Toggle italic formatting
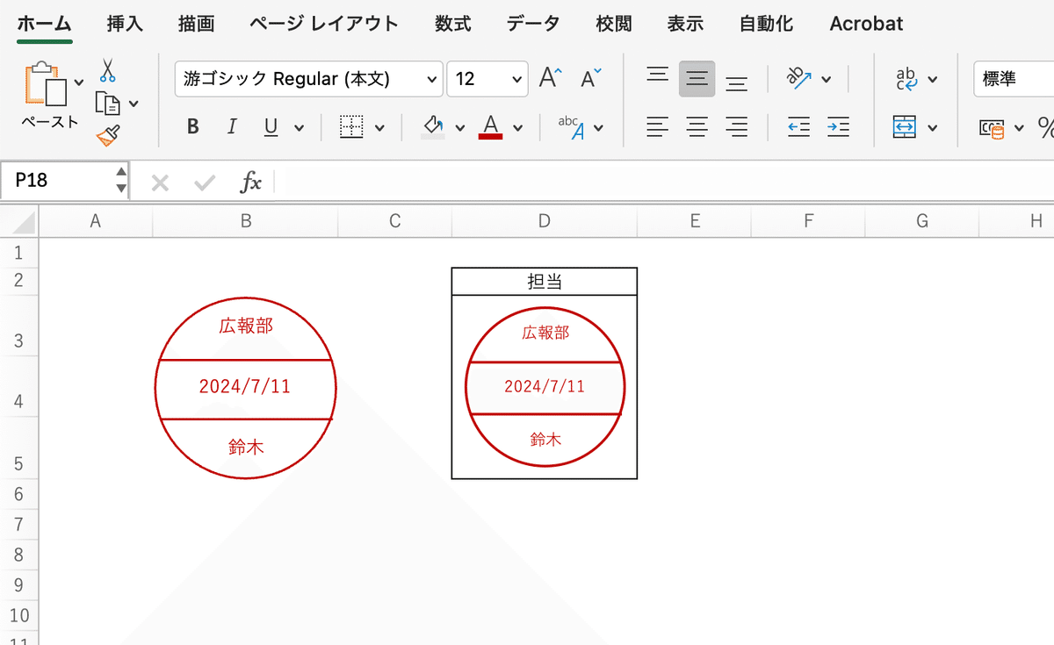Image resolution: width=1054 pixels, height=645 pixels. coord(232,126)
